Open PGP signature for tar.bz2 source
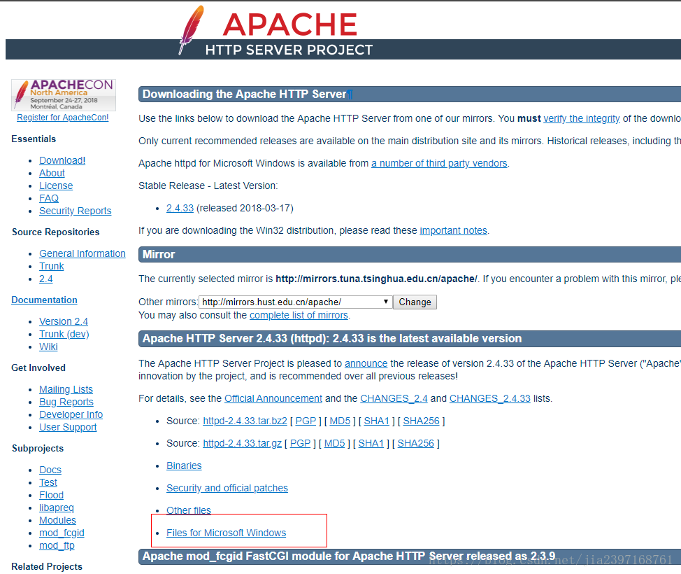Image resolution: width=681 pixels, height=574 pixels. [x=306, y=421]
